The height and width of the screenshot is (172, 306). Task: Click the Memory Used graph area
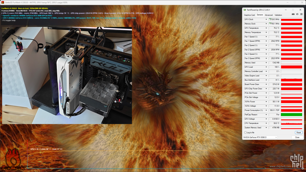tap(292, 63)
